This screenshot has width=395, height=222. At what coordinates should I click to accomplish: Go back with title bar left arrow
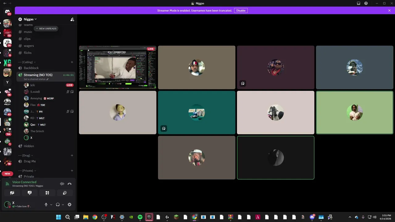coord(5,3)
